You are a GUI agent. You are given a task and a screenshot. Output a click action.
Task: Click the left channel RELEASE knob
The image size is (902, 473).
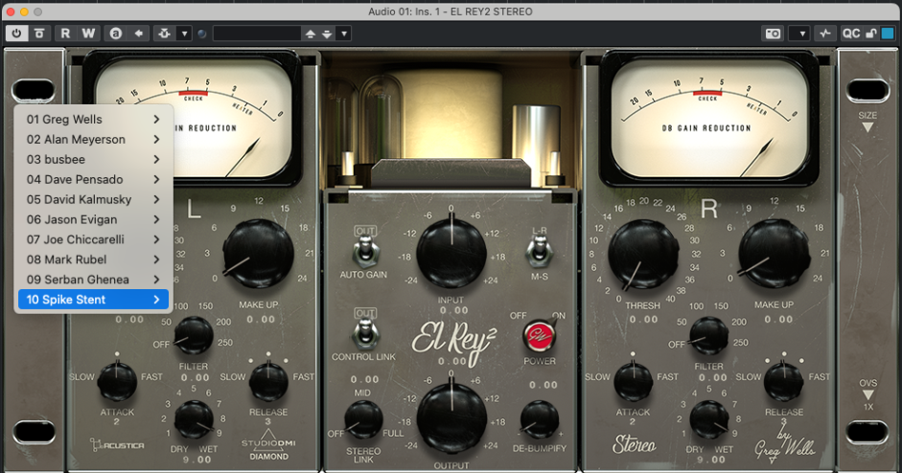click(268, 382)
